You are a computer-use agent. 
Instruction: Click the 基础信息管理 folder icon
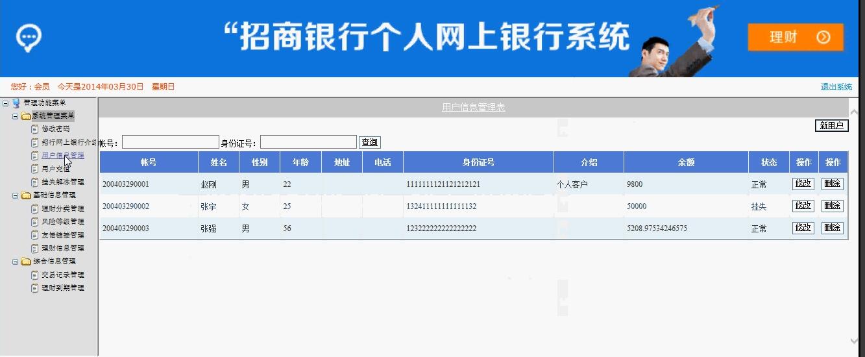coord(26,195)
